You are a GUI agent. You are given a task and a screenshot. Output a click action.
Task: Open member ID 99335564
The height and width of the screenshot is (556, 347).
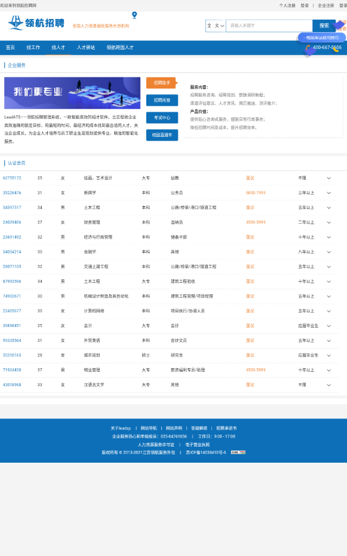pos(12,341)
